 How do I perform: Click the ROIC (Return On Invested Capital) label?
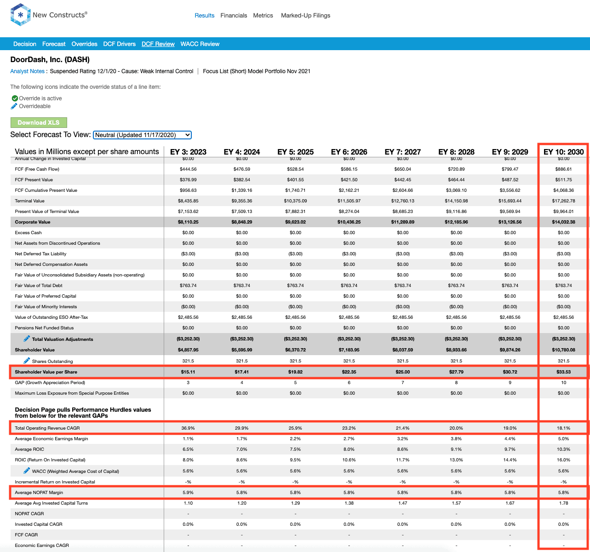[x=50, y=460]
